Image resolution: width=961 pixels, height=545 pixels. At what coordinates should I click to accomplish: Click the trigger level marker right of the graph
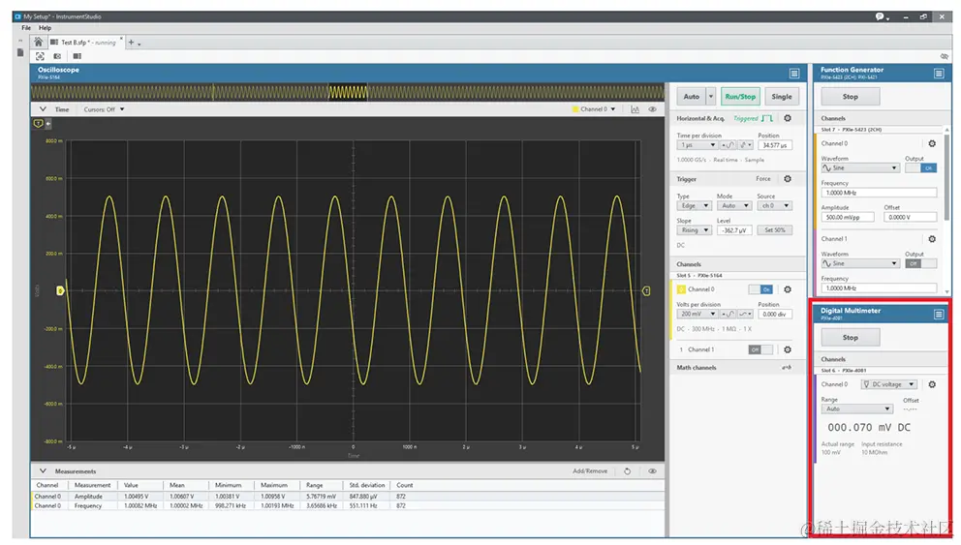(646, 291)
